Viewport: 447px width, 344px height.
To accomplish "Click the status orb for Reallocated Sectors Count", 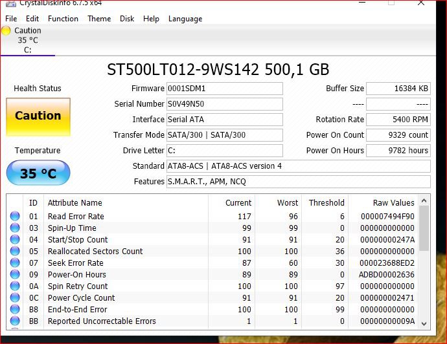I will tap(15, 252).
